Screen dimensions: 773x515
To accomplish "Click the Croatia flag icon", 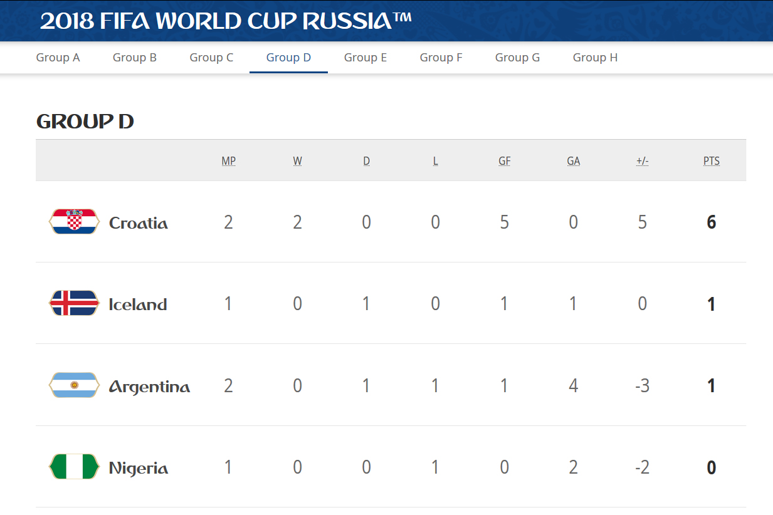I will pos(74,222).
